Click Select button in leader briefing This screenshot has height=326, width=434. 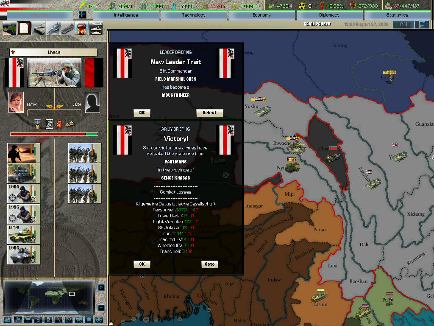pos(209,113)
